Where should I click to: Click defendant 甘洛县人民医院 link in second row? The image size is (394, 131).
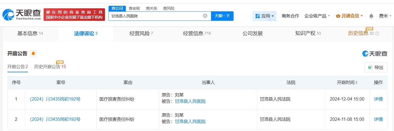tap(190, 122)
